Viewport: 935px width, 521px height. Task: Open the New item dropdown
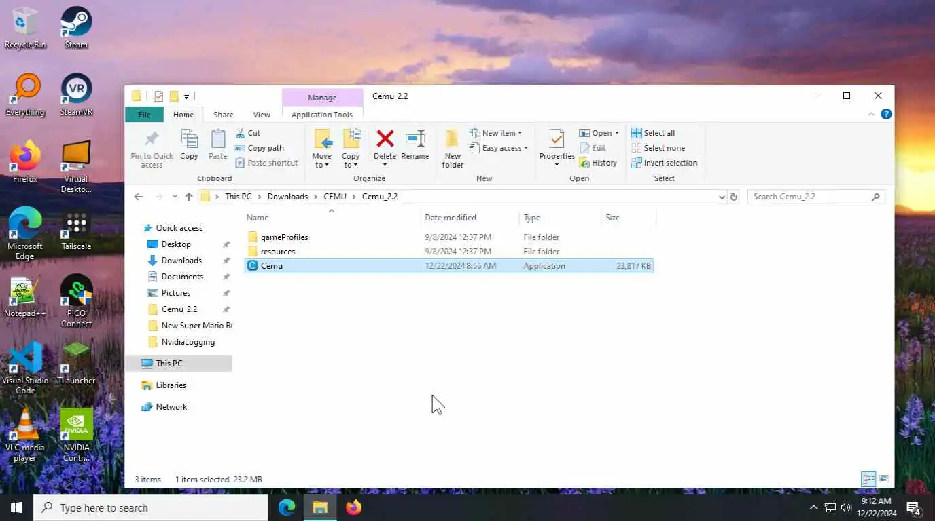click(496, 133)
